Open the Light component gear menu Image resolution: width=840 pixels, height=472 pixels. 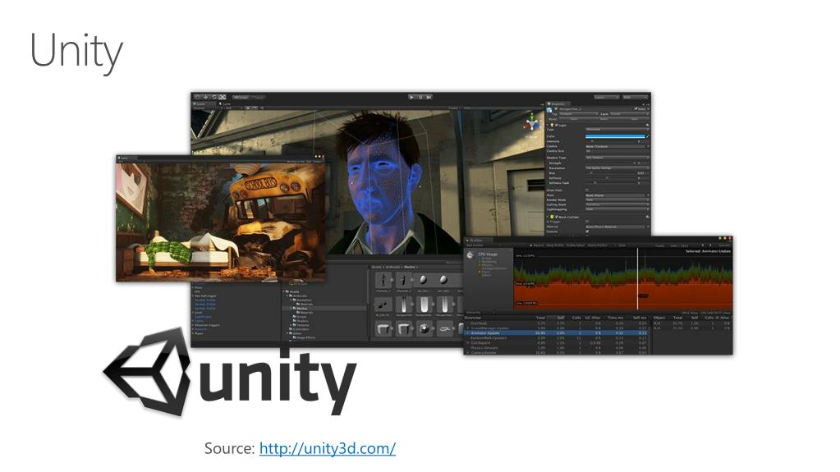pos(647,126)
